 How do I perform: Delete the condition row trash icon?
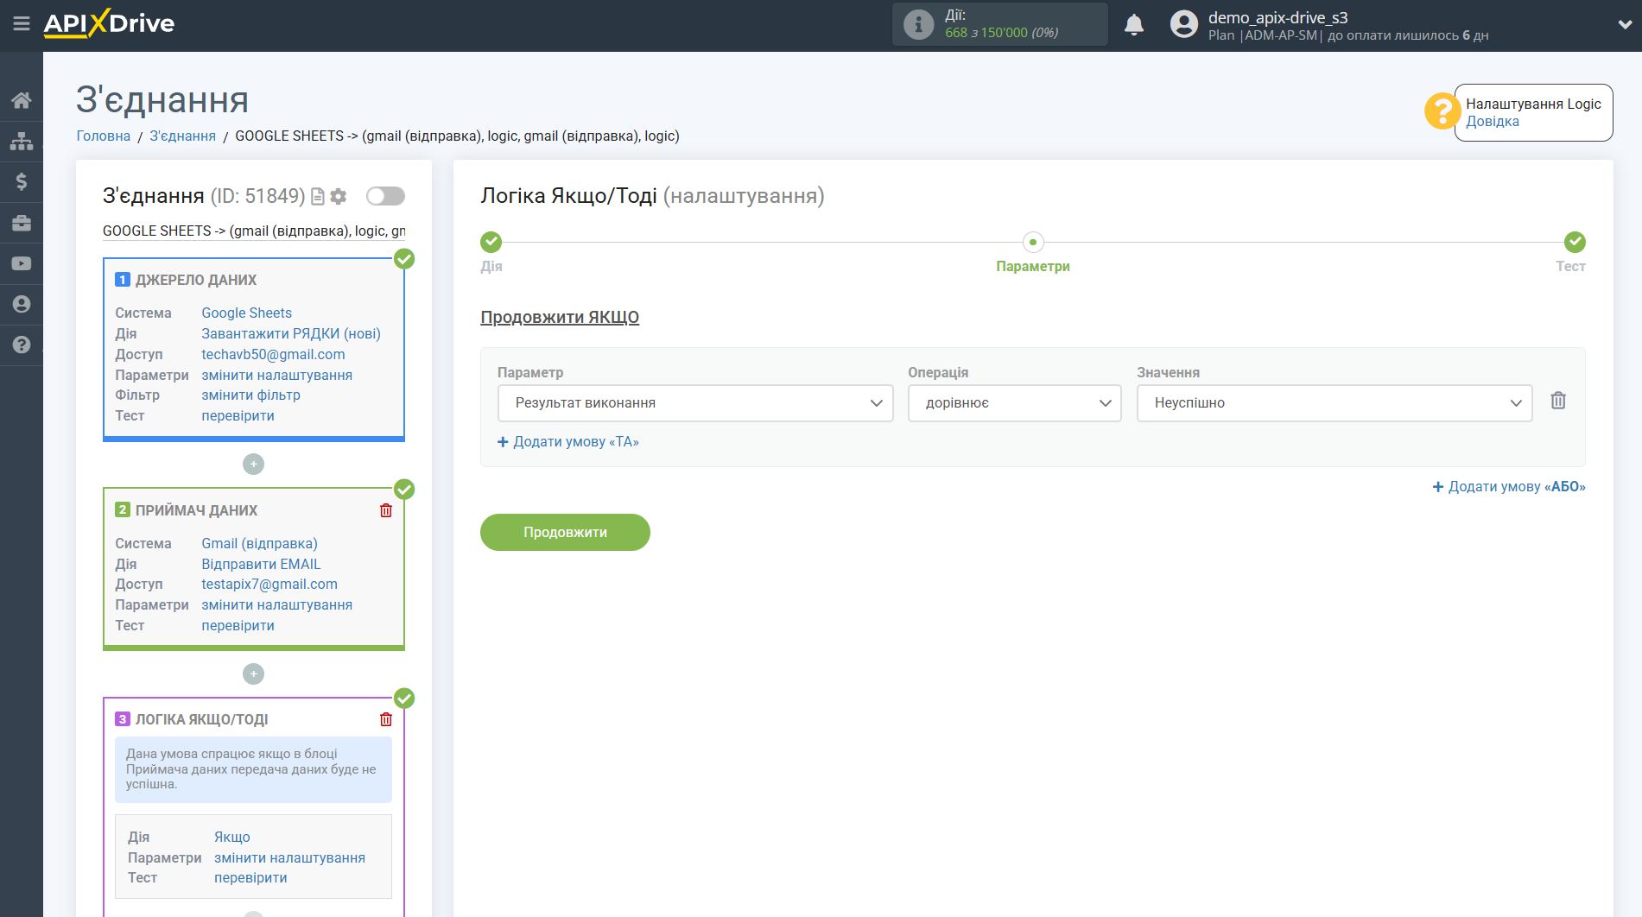[1558, 401]
